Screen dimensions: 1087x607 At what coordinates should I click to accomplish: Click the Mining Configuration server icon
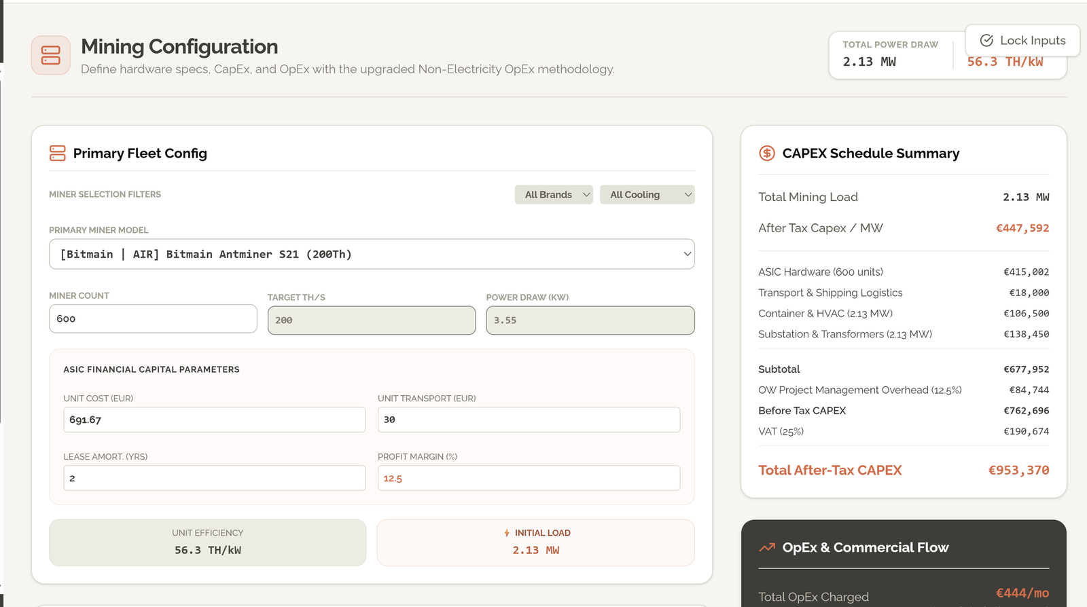pyautogui.click(x=51, y=55)
